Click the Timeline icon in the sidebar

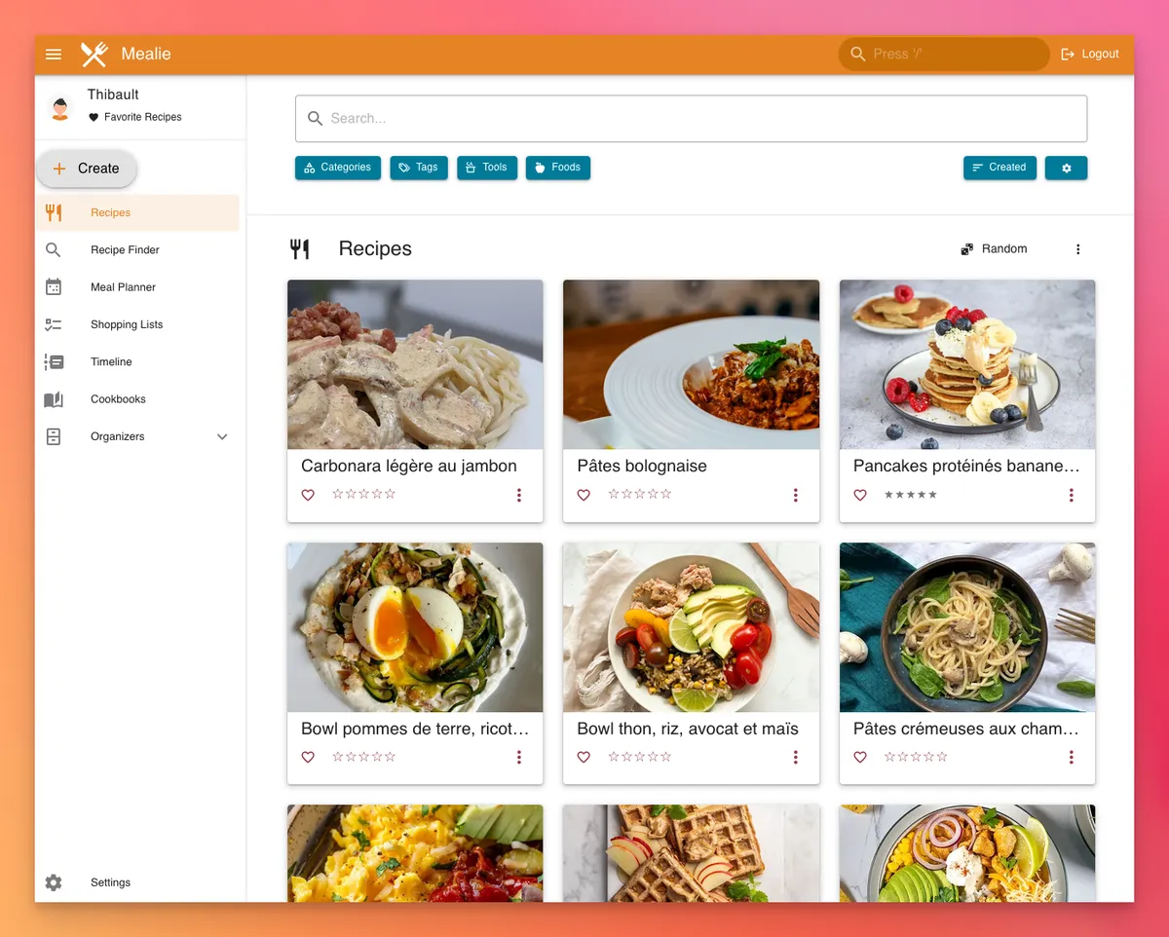(x=54, y=362)
